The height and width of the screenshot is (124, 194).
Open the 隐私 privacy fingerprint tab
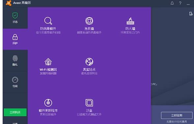(15, 60)
